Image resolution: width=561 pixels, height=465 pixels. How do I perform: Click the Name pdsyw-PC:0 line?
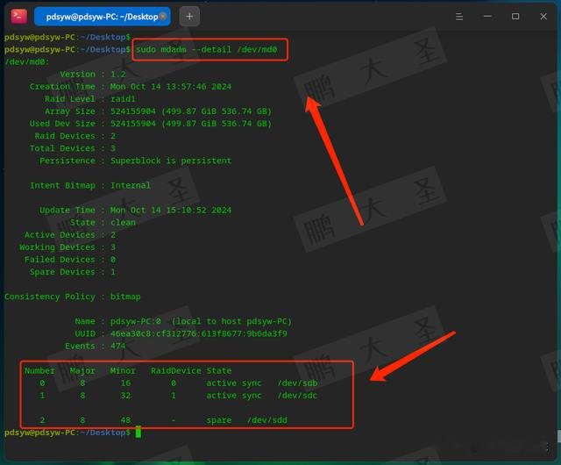tap(183, 321)
